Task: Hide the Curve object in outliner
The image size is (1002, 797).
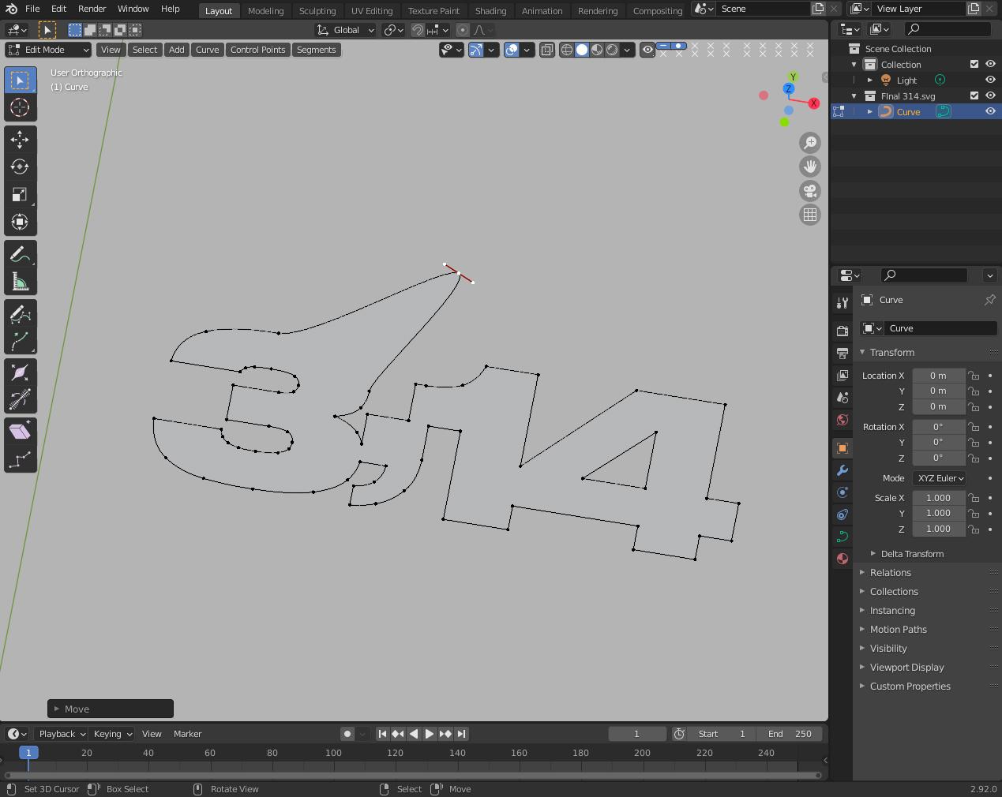Action: coord(990,111)
